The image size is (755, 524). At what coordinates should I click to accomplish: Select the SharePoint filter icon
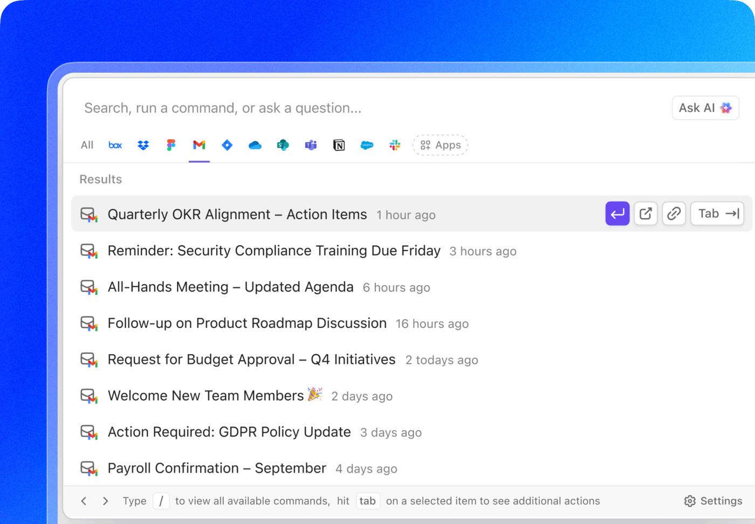[283, 145]
